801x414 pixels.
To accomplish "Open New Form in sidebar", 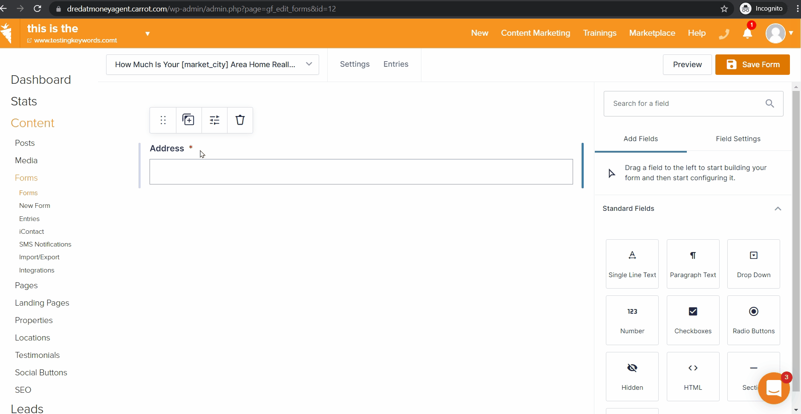I will (35, 206).
